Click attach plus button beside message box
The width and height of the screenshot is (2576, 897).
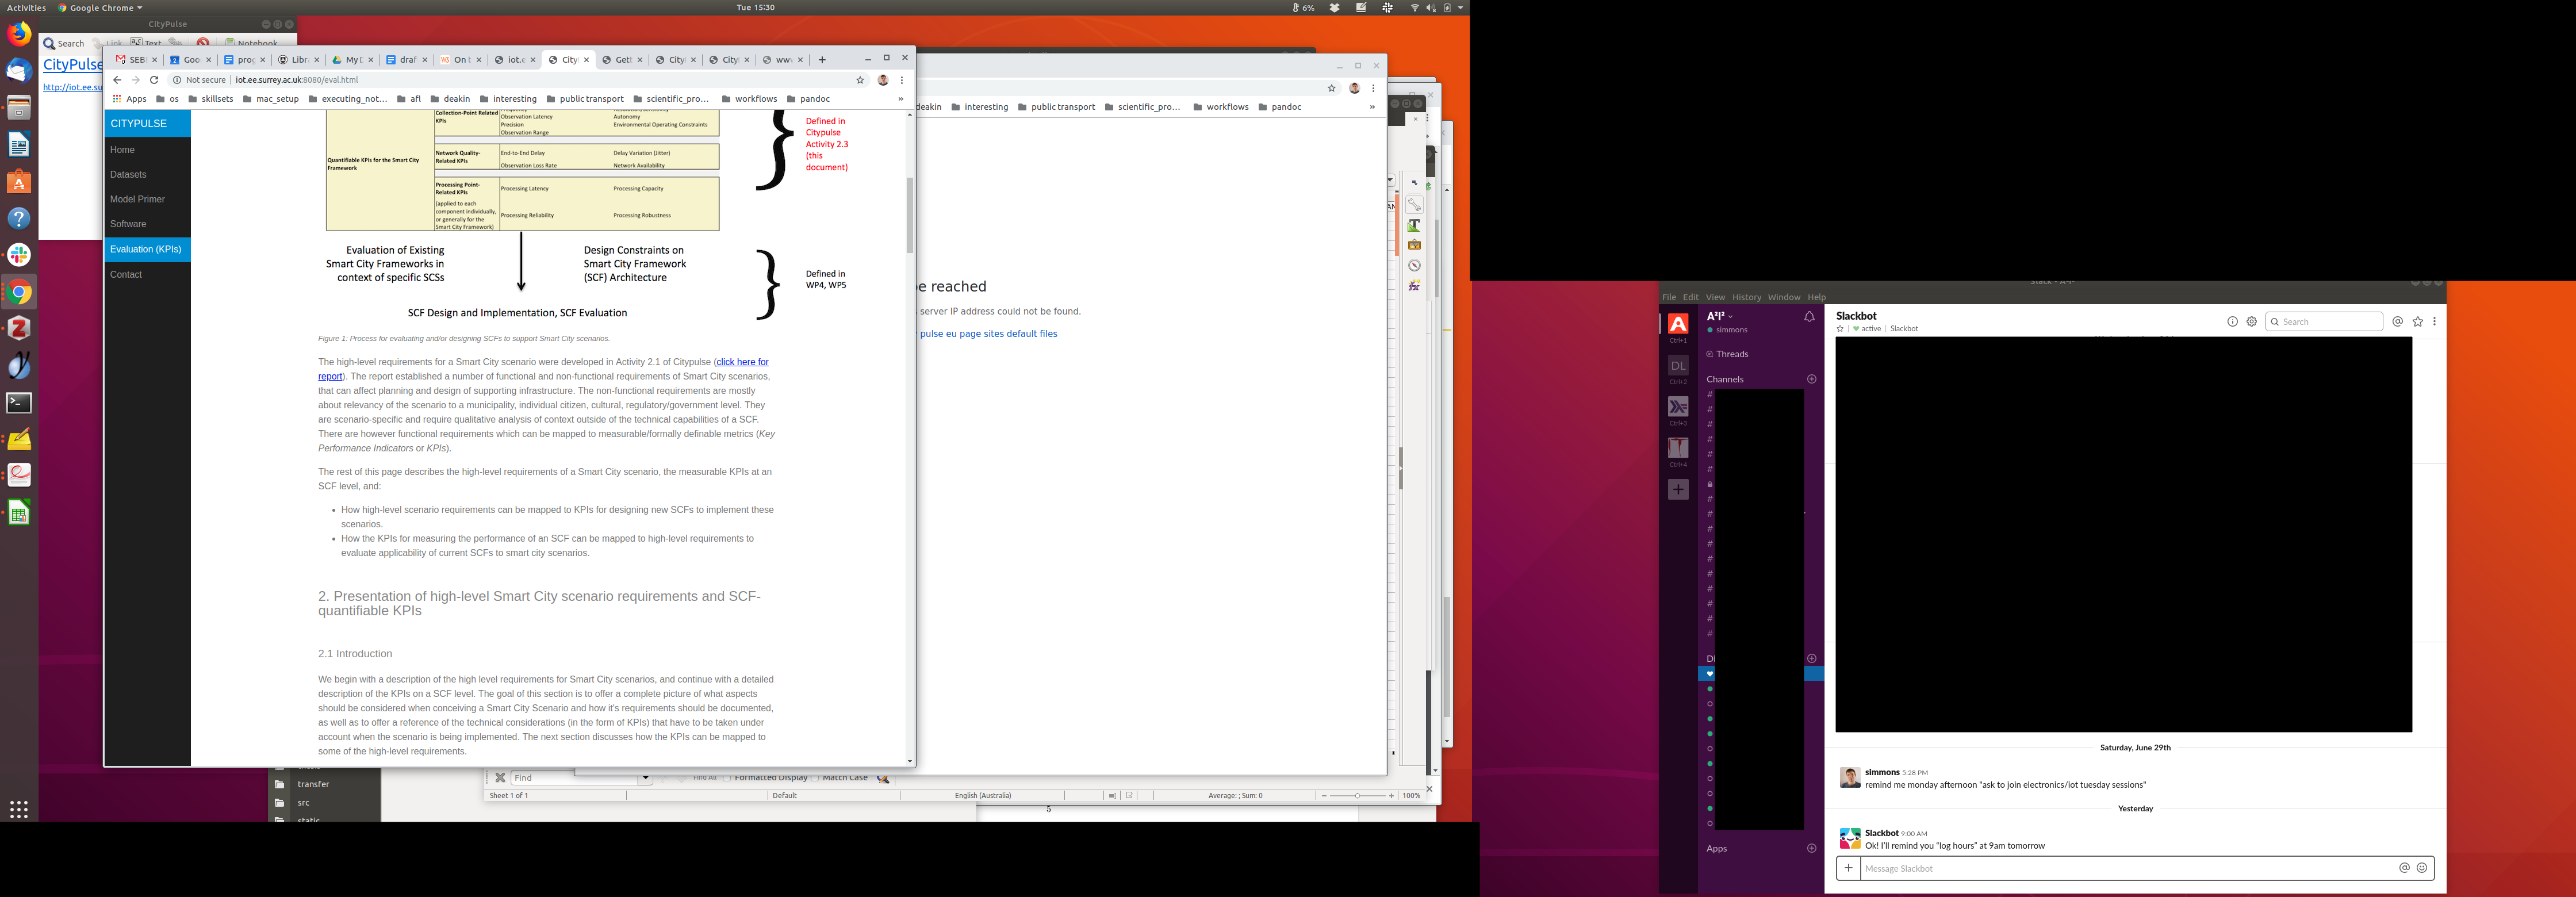point(1848,868)
